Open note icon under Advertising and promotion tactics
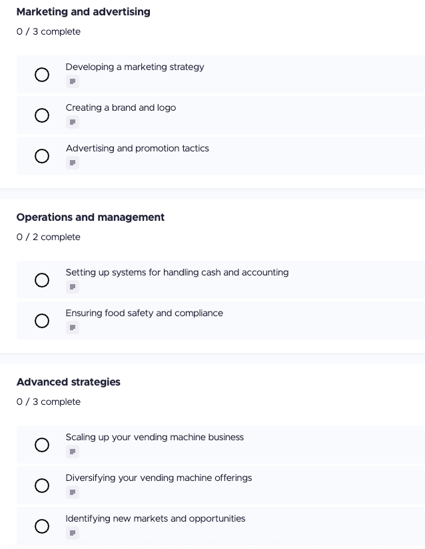425x549 pixels. coord(73,163)
